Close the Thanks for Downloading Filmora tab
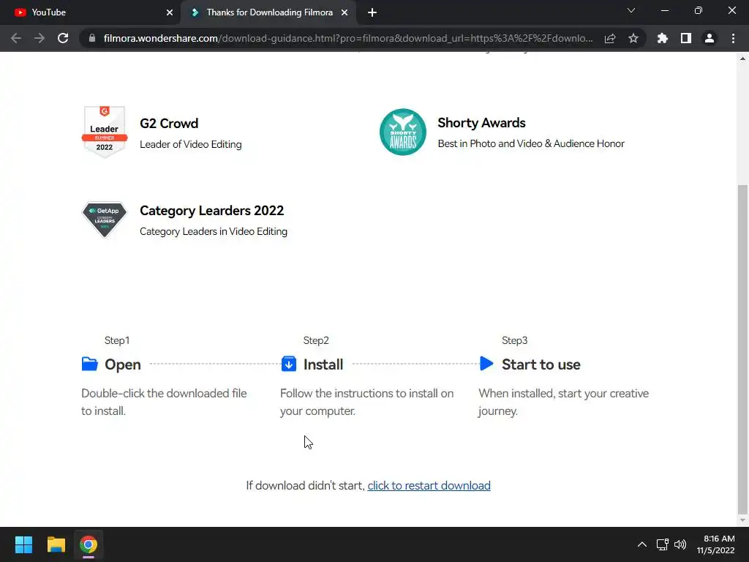The image size is (749, 562). pyautogui.click(x=345, y=12)
